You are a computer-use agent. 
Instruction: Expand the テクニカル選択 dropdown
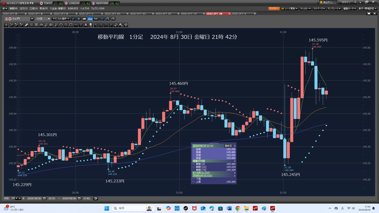point(61,19)
